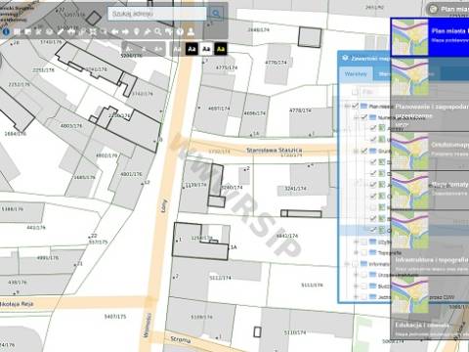Expand the Użytki layer group
Image resolution: width=469 pixels, height=352 pixels.
[357, 242]
